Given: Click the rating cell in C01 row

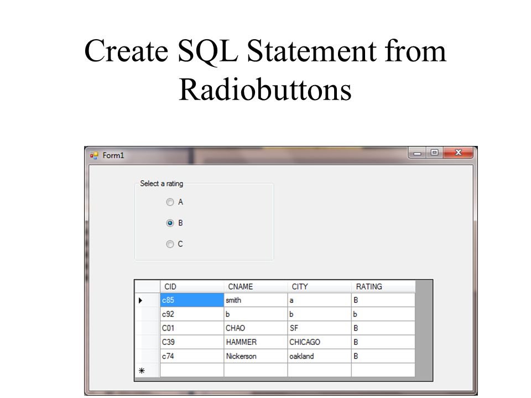Looking at the screenshot, I should coord(383,328).
